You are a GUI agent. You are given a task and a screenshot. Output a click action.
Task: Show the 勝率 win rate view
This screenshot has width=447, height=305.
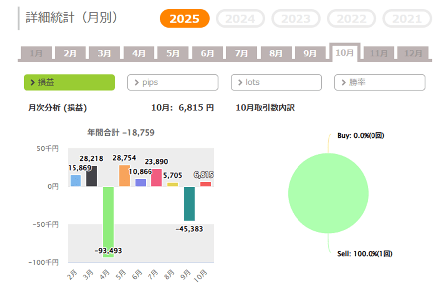click(379, 82)
